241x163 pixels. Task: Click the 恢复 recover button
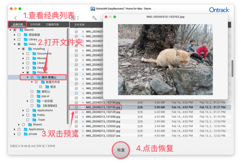pos(121,150)
